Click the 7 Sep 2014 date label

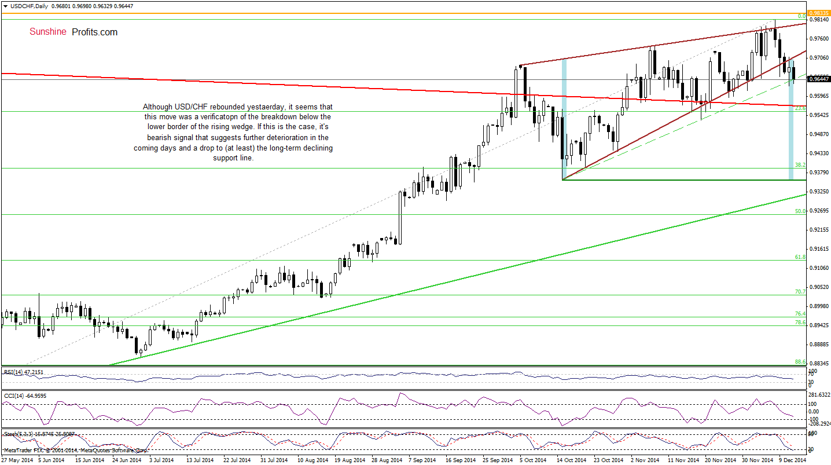click(x=422, y=460)
